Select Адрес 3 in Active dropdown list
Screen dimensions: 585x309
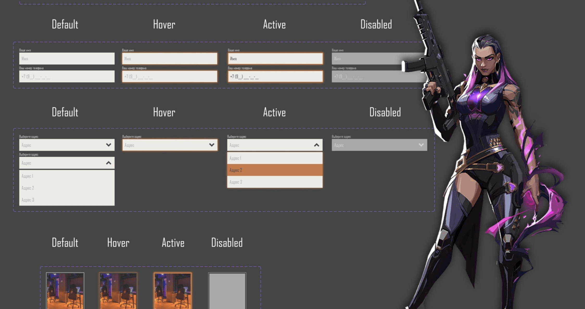click(275, 182)
